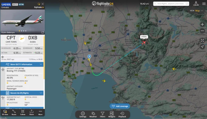Click the LOG IN user icon
The image size is (207, 119).
(196, 4)
